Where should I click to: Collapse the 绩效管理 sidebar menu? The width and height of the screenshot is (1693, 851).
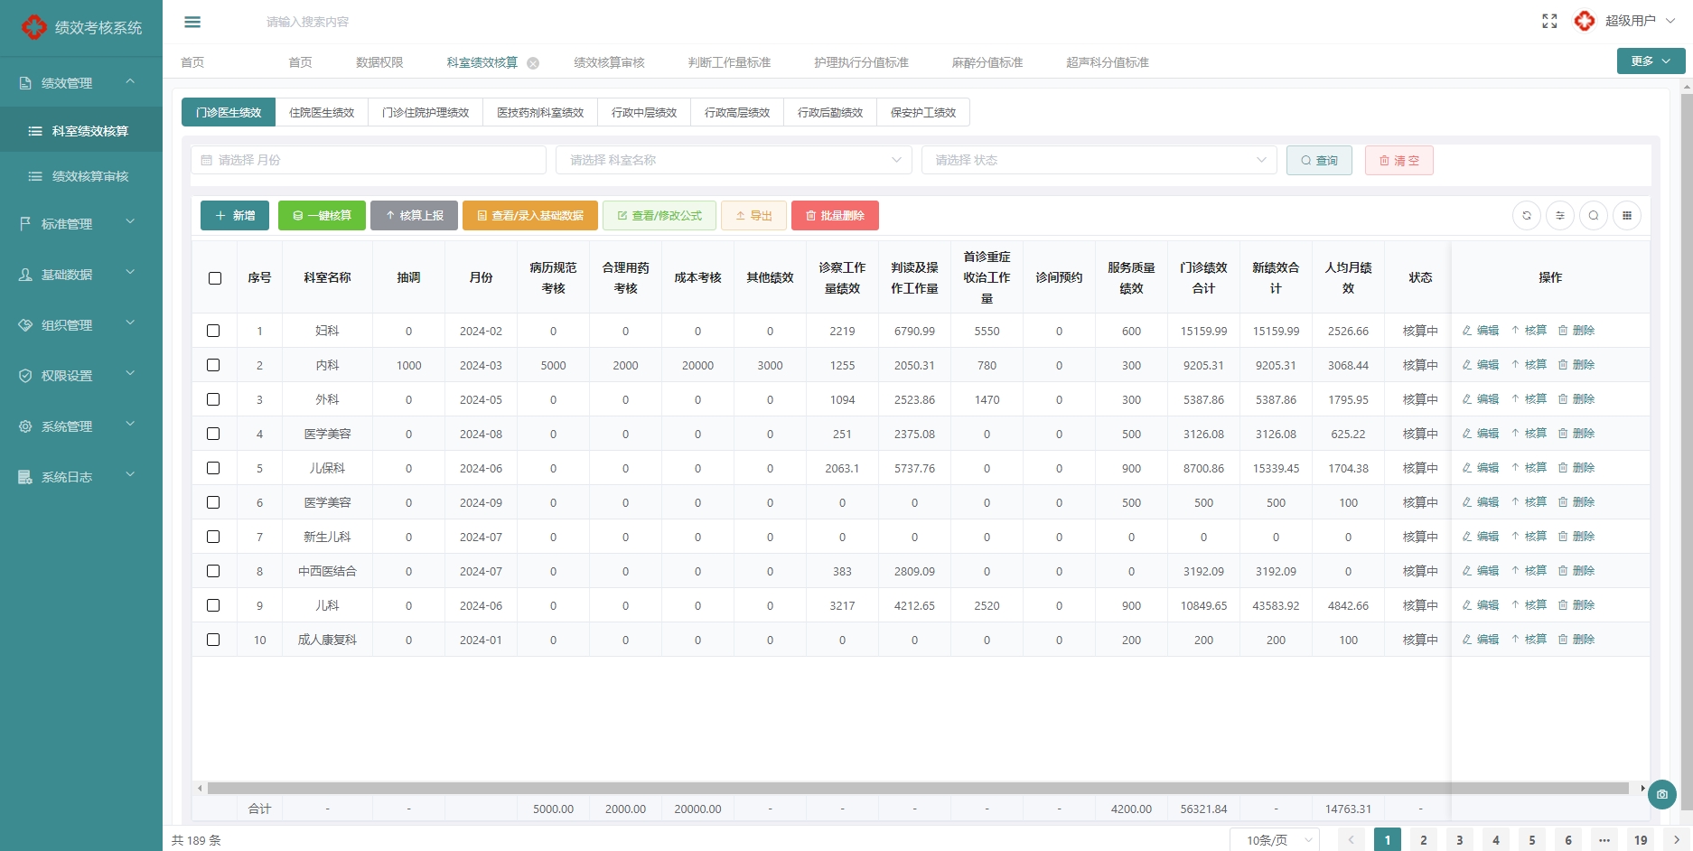click(81, 82)
